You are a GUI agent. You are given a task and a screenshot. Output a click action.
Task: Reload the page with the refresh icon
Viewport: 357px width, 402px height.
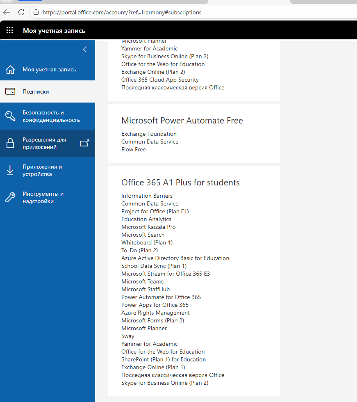tap(21, 12)
